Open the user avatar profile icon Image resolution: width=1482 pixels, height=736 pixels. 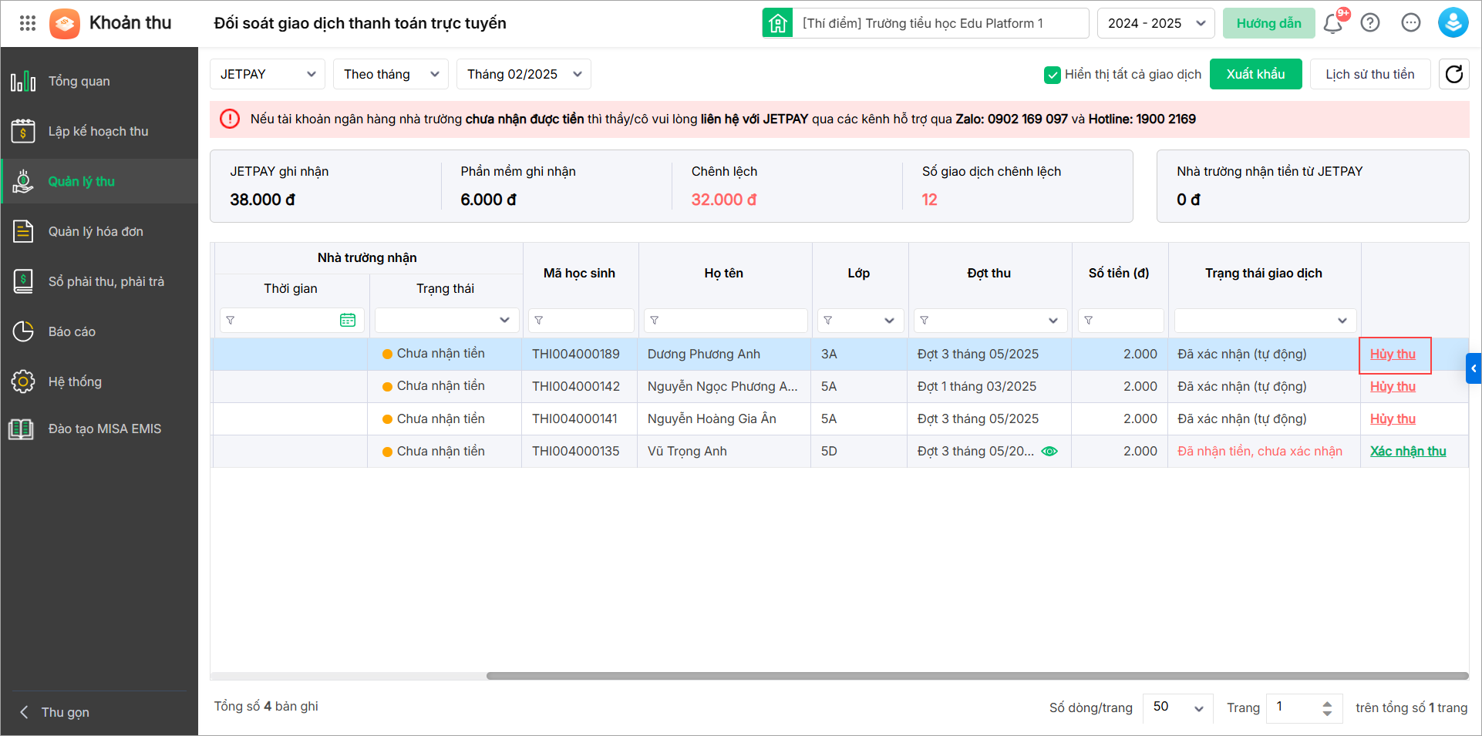[1453, 23]
